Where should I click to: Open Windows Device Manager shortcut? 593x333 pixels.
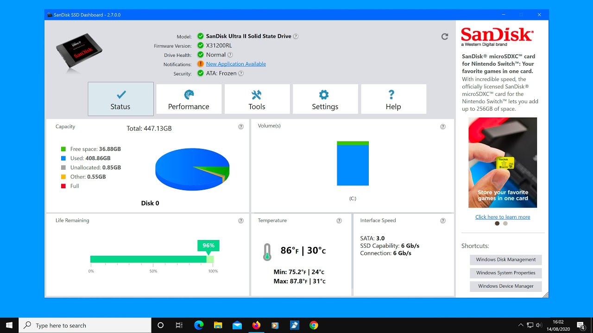tap(506, 286)
